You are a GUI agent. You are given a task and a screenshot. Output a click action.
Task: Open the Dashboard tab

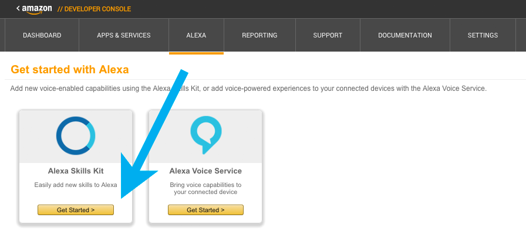[42, 35]
